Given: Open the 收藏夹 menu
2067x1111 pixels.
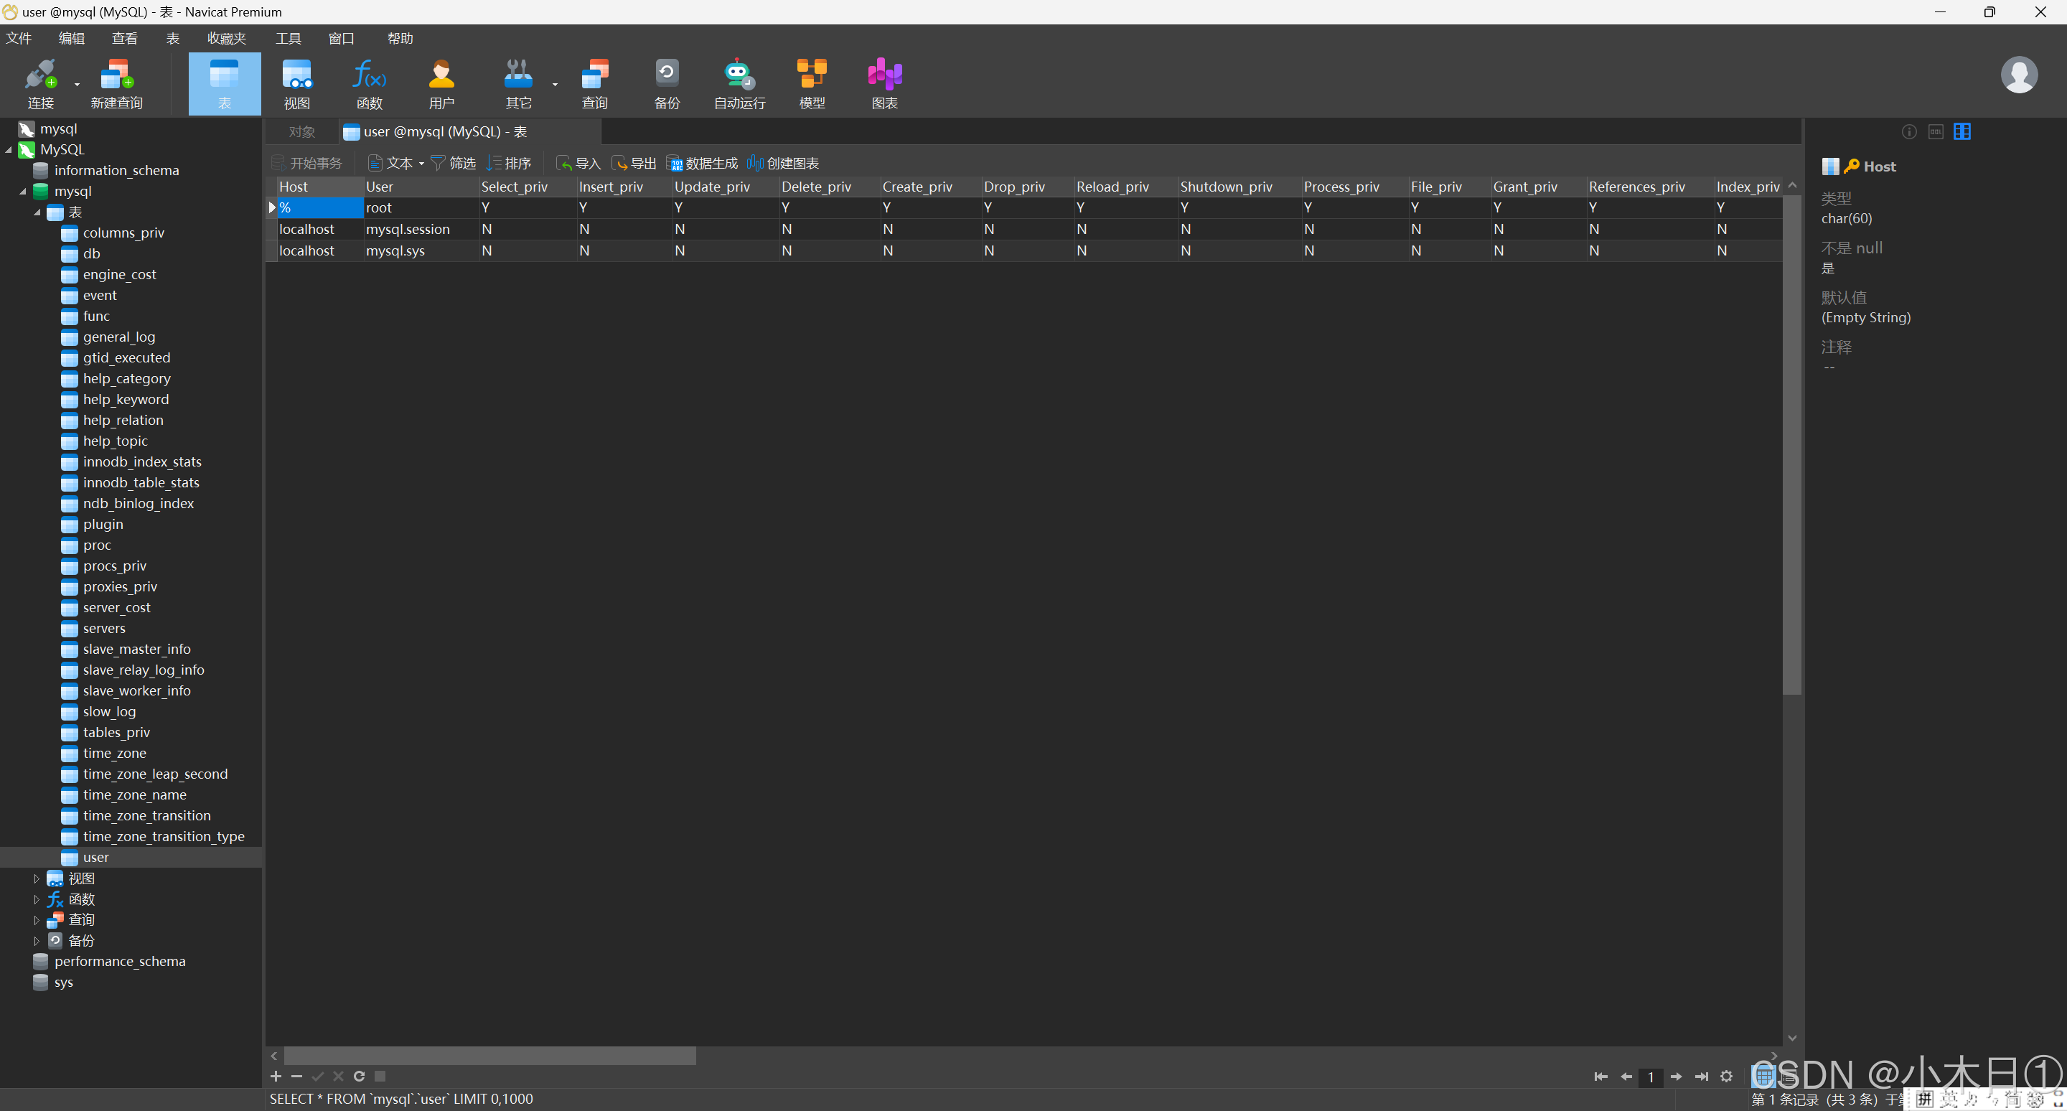Looking at the screenshot, I should click(226, 39).
